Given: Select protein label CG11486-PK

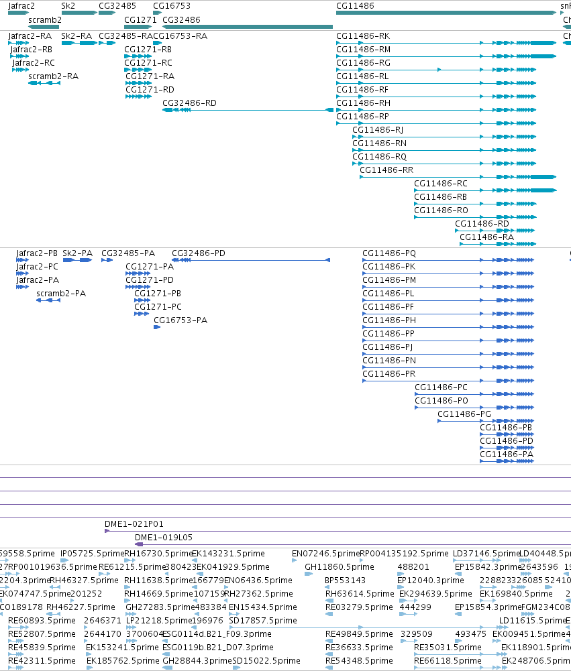Looking at the screenshot, I should [x=389, y=267].
